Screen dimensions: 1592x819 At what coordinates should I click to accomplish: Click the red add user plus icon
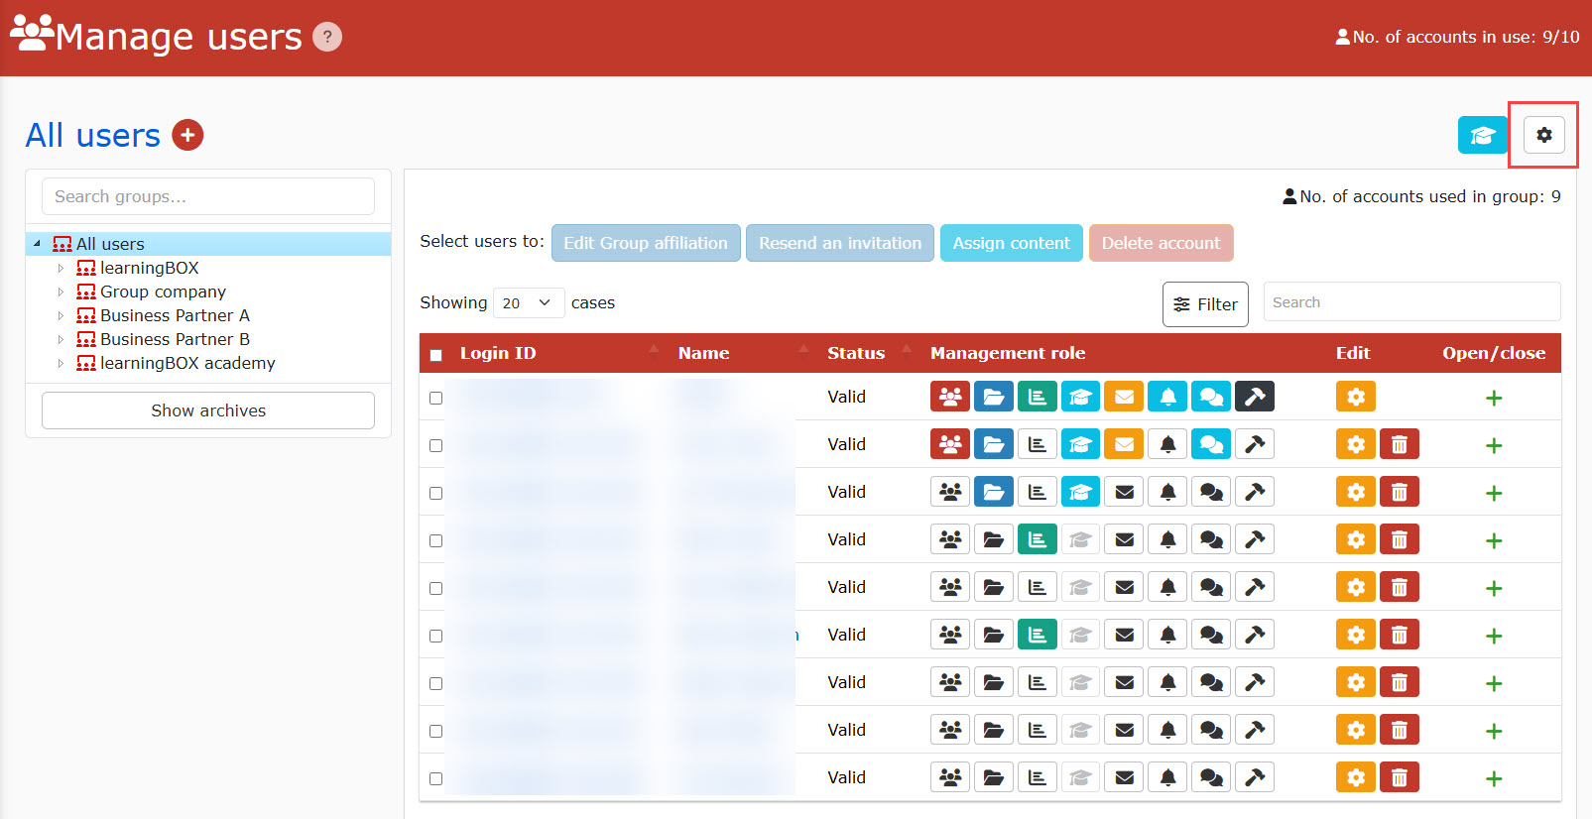(x=187, y=135)
